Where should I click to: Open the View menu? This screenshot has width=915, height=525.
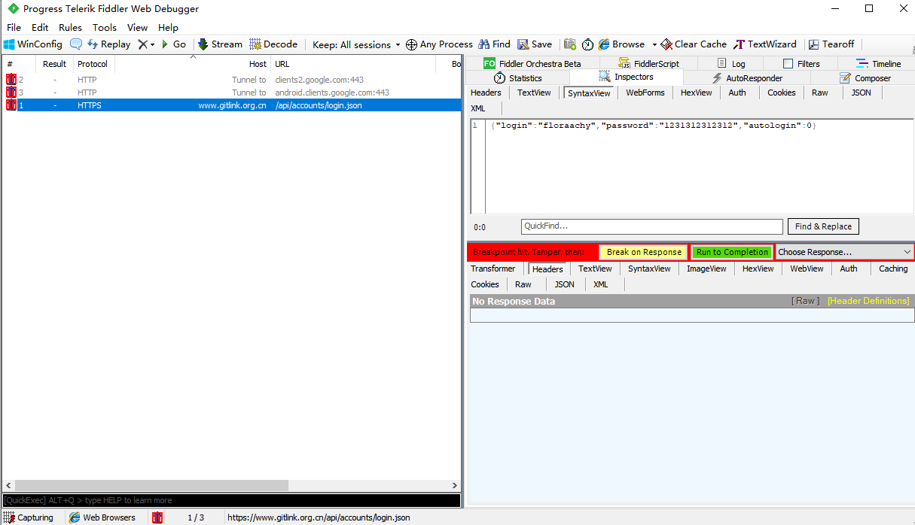coord(137,27)
